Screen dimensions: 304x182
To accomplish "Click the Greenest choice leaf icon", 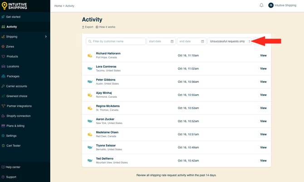I will click(3, 96).
